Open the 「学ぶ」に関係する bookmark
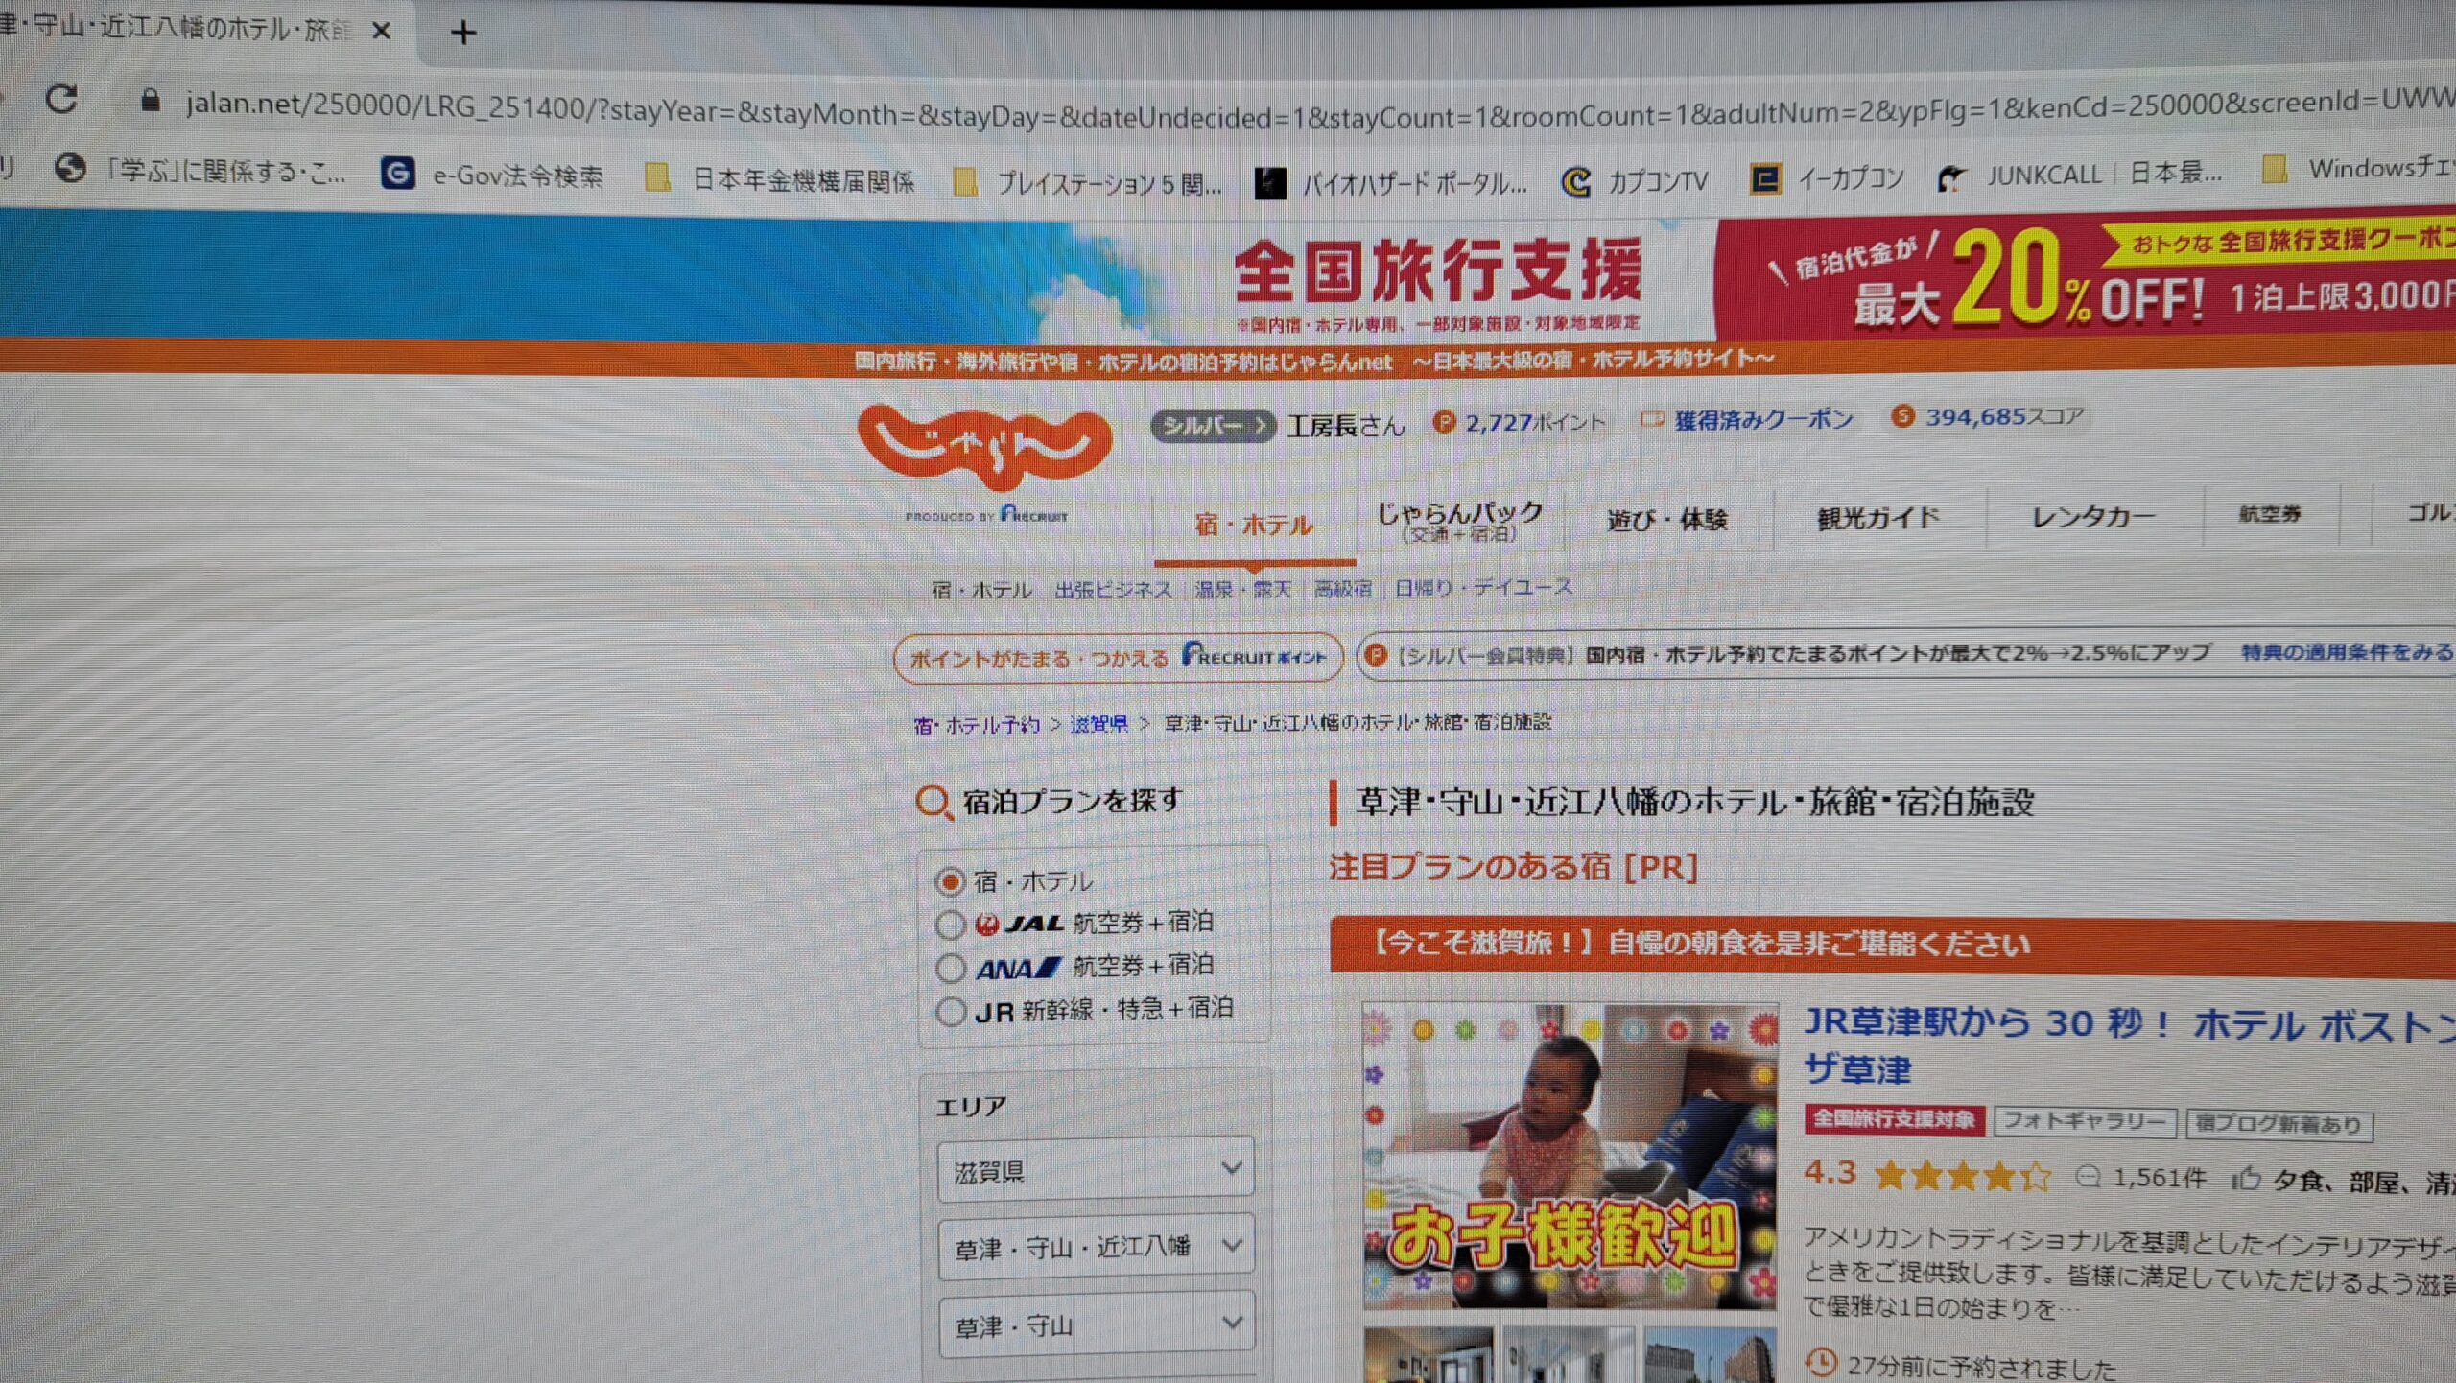The width and height of the screenshot is (2456, 1383). (200, 172)
